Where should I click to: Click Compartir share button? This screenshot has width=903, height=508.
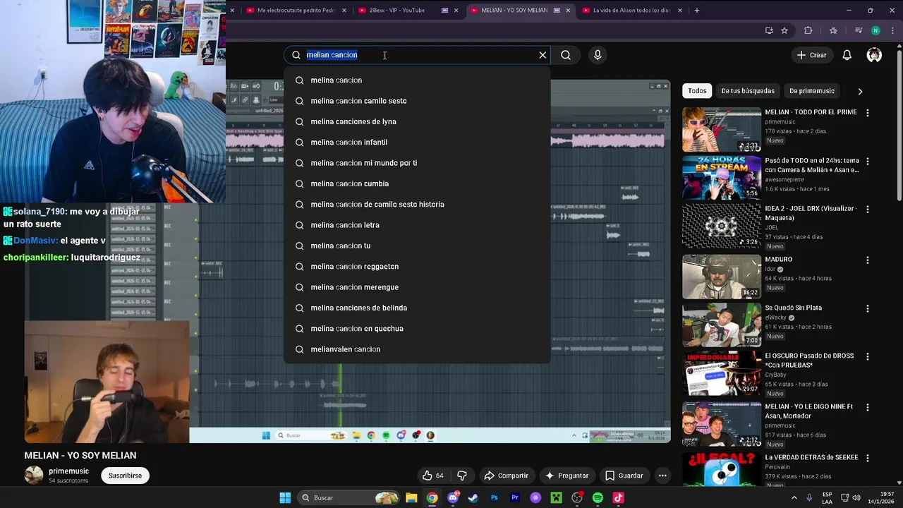point(506,476)
